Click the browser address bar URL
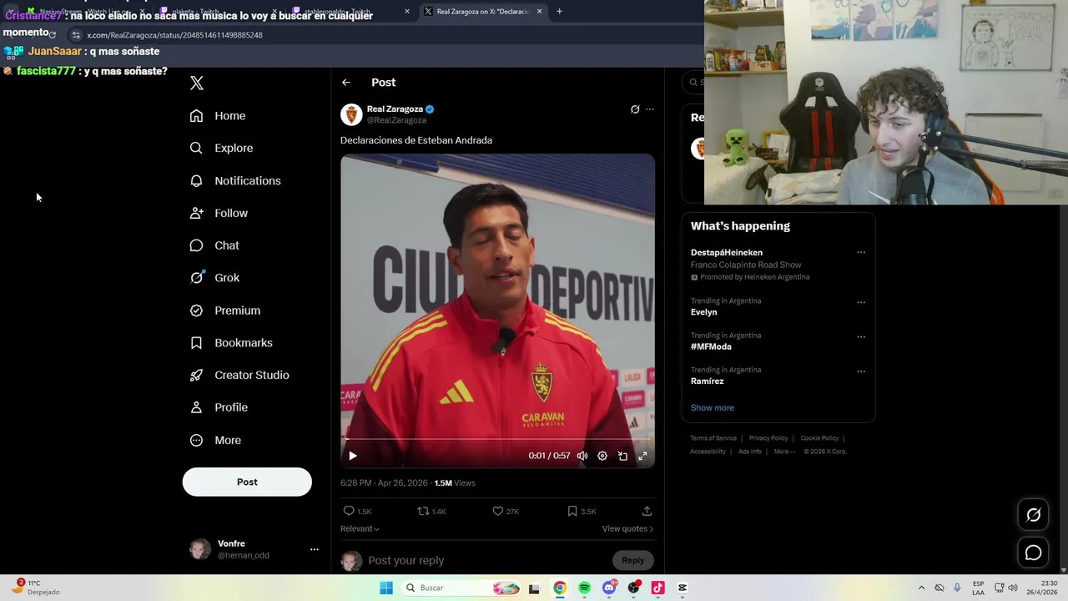Screen dimensions: 1068x601 174,35
